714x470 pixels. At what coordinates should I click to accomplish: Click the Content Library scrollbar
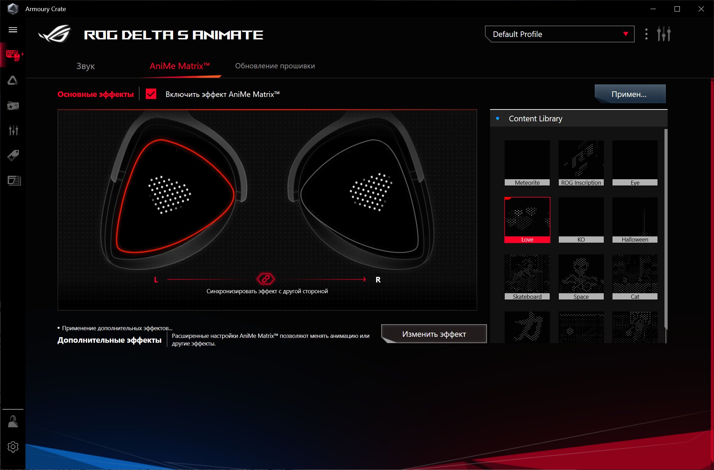[666, 228]
